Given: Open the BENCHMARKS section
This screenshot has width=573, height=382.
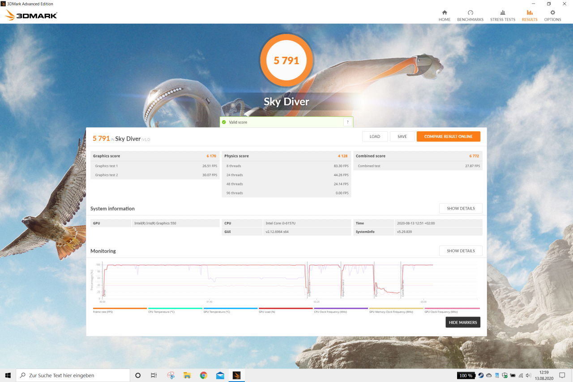Looking at the screenshot, I should click(x=470, y=16).
